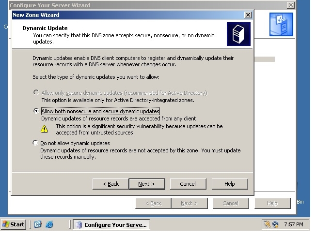
Task: Click disabled Back button in Configure Your Server Wizard
Action: click(153, 204)
